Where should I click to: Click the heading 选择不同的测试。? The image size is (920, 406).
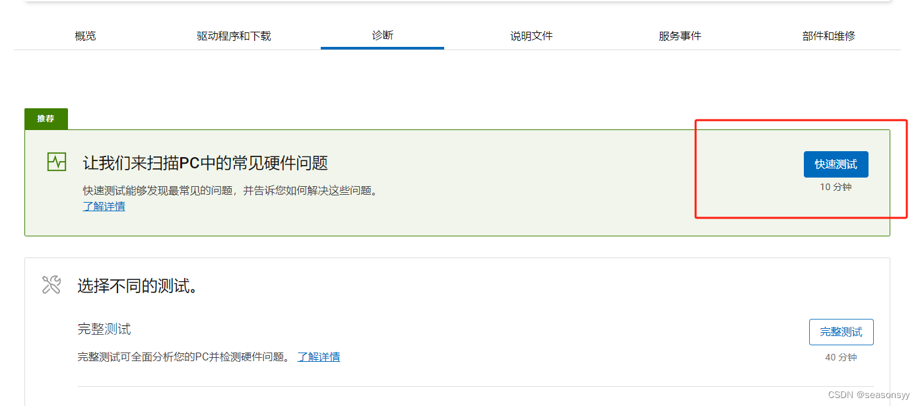click(138, 286)
